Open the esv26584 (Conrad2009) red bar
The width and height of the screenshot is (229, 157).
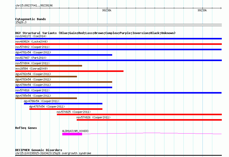[69, 71]
